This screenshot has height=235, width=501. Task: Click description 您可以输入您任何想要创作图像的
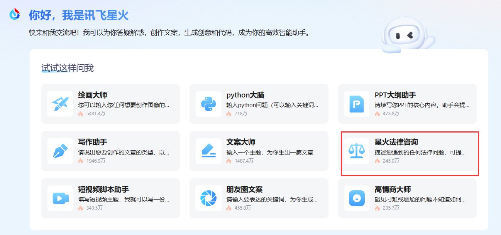124,105
